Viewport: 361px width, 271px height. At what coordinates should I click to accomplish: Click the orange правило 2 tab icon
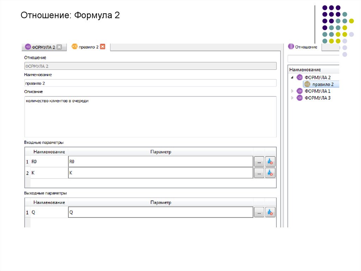click(x=75, y=46)
